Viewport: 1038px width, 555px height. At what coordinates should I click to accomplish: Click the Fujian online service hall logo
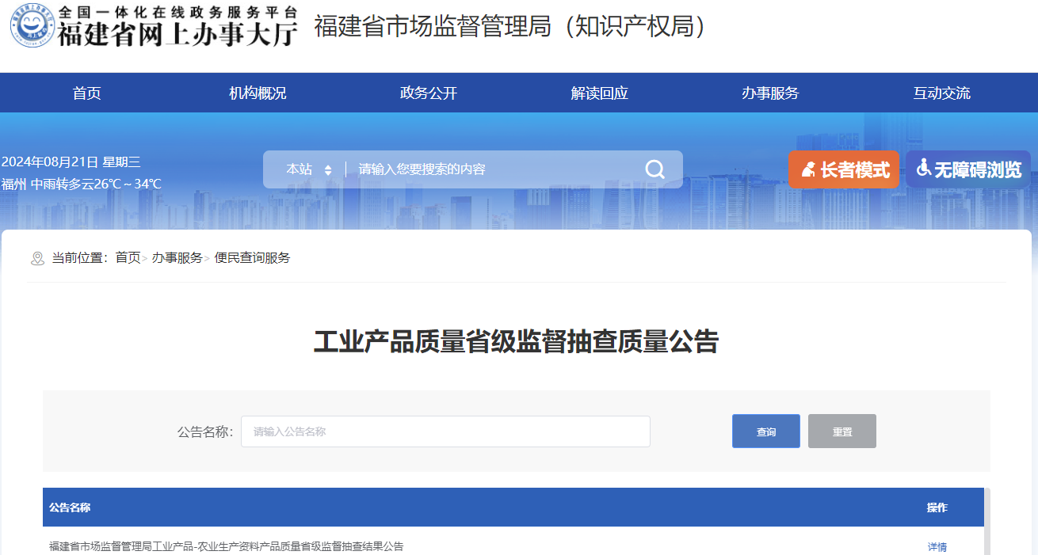155,26
